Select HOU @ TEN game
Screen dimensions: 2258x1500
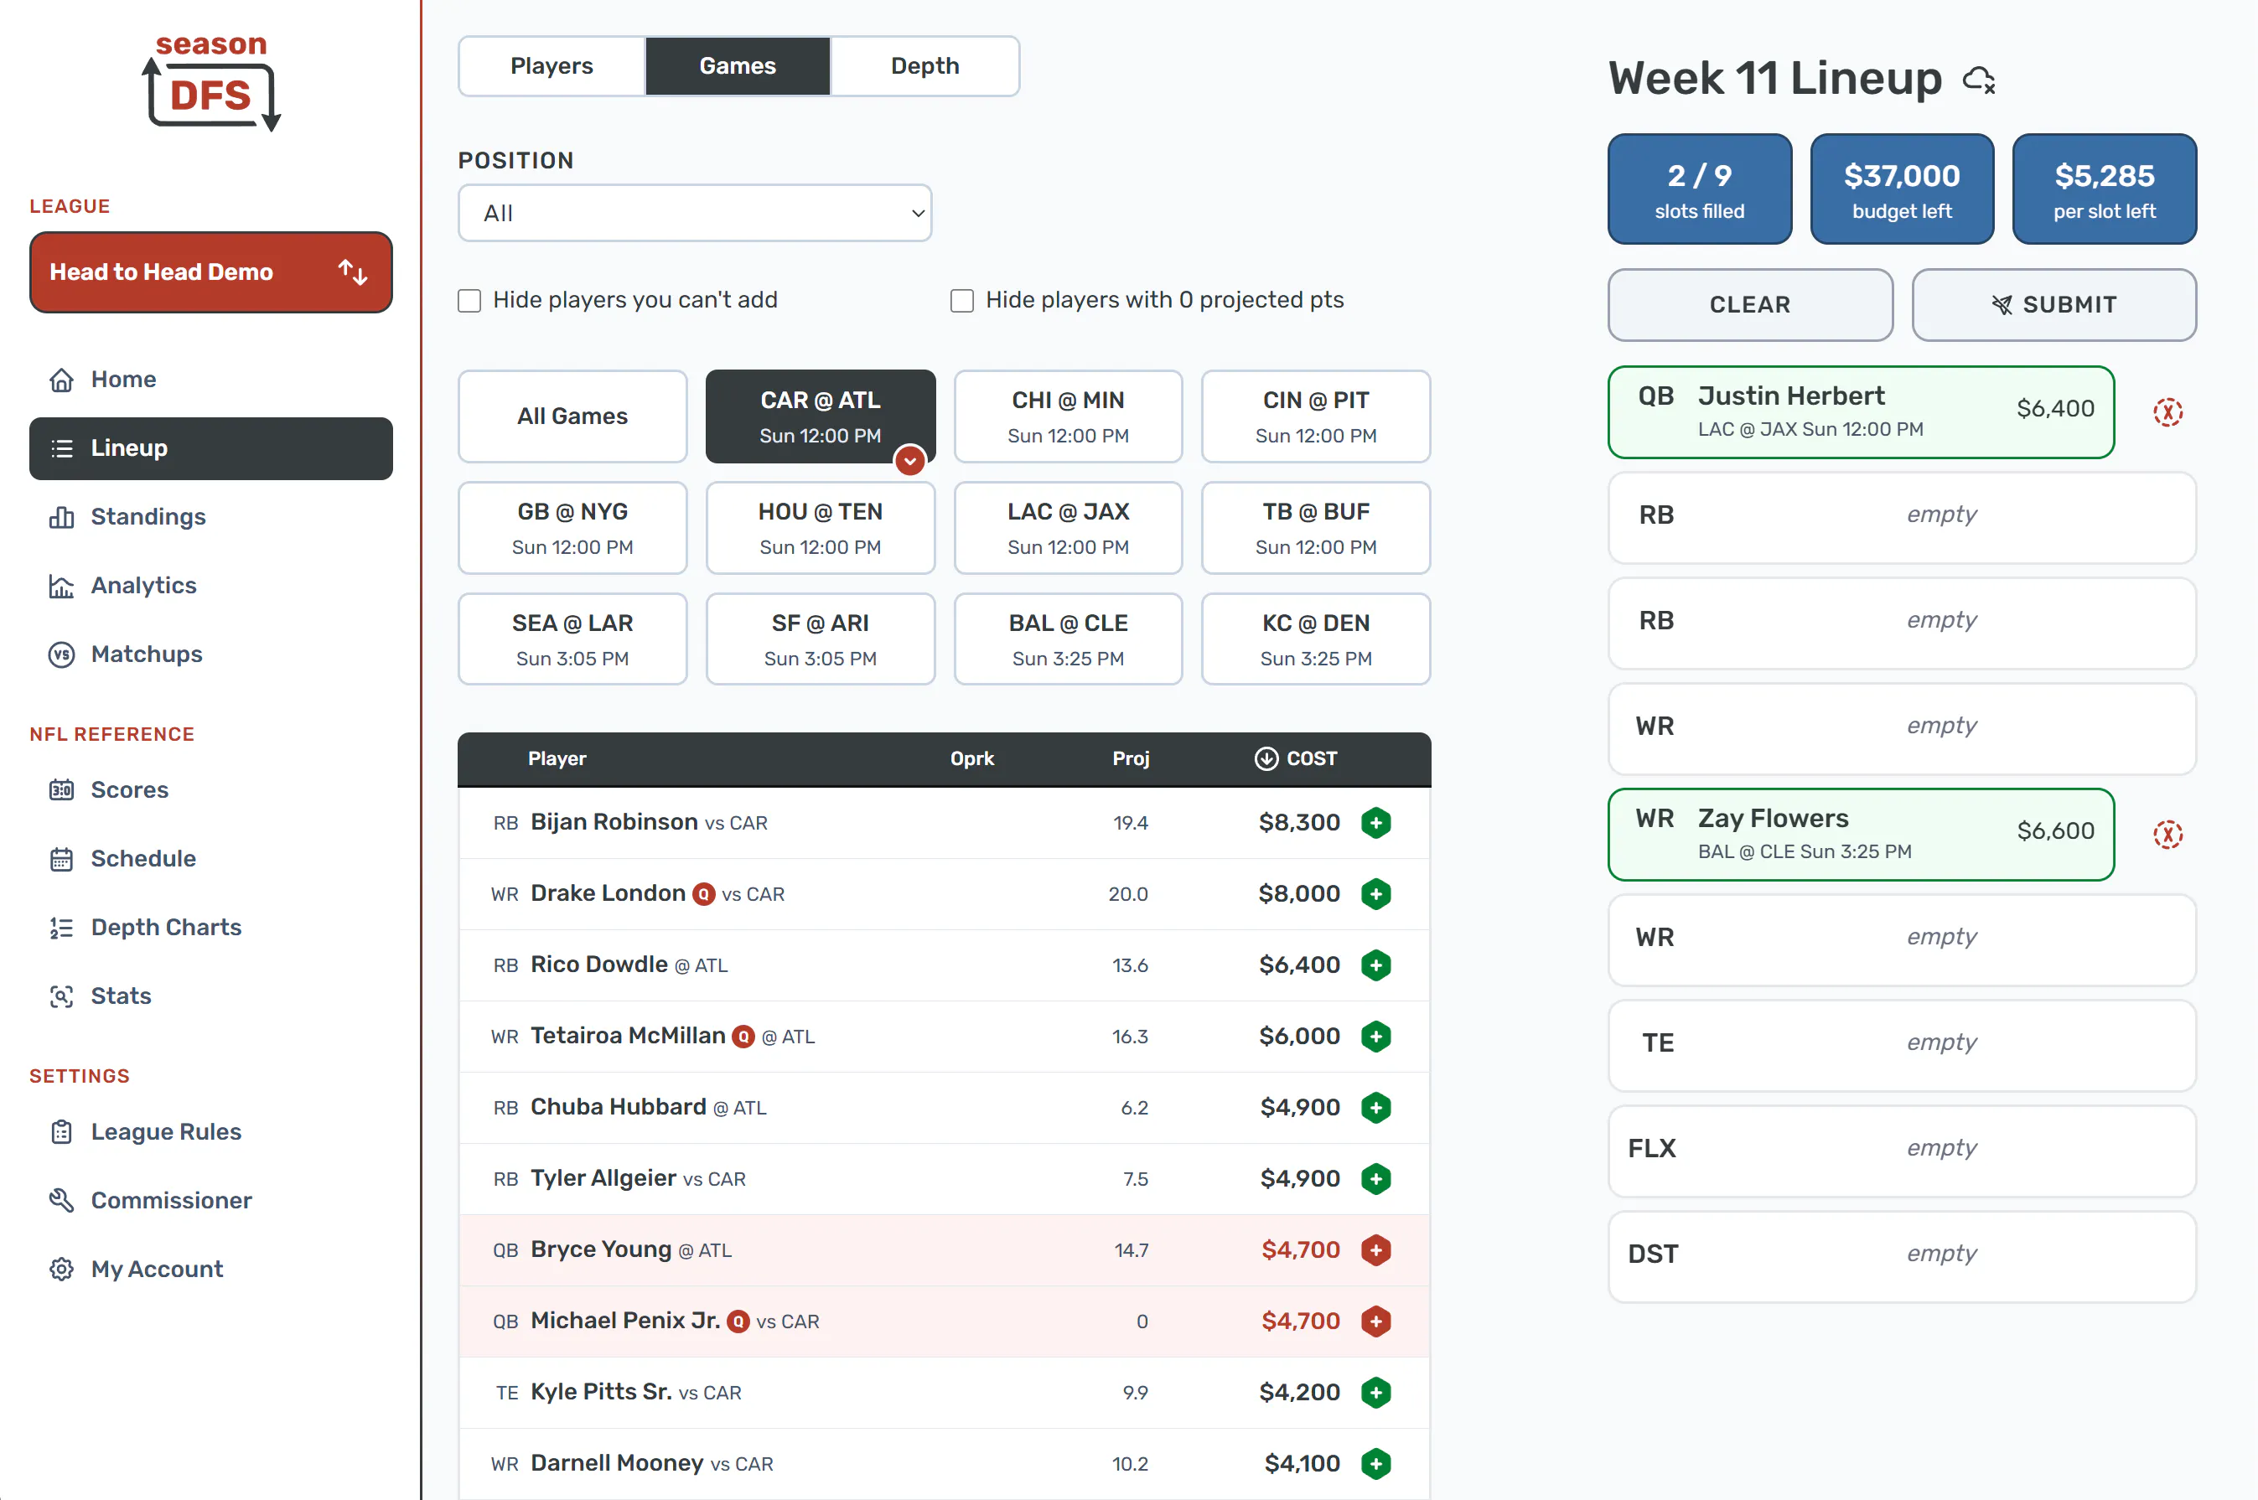(x=820, y=528)
